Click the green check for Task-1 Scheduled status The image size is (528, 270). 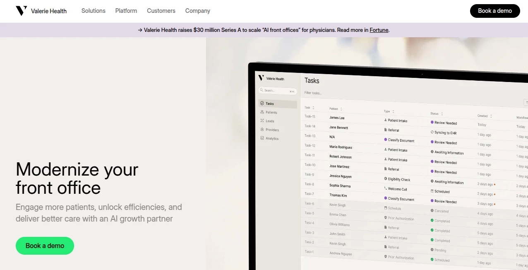(432, 260)
